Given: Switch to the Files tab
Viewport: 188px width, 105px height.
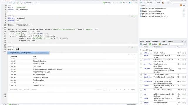Looking at the screenshot, I should point(142,41).
